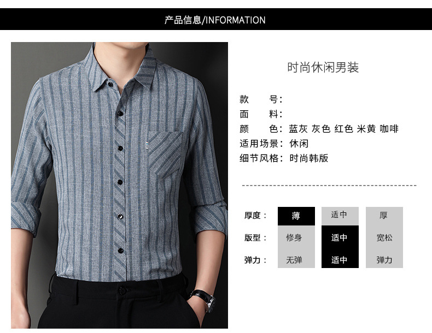Select the 薄 thickness box
Viewport: 432px width, 333px height.
[296, 216]
